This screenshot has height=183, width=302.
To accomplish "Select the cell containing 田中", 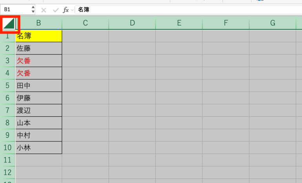I will (x=38, y=85).
